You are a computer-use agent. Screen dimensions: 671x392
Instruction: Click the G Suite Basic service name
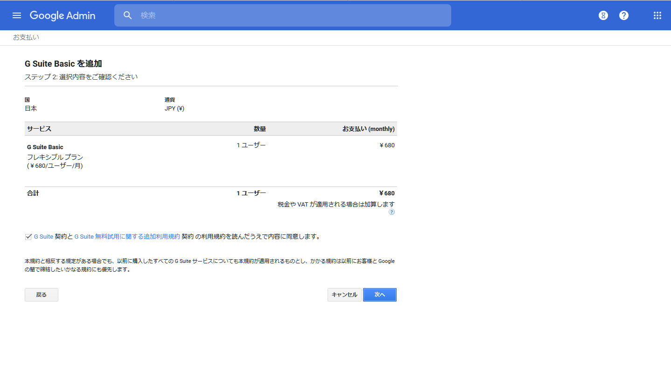pos(45,147)
